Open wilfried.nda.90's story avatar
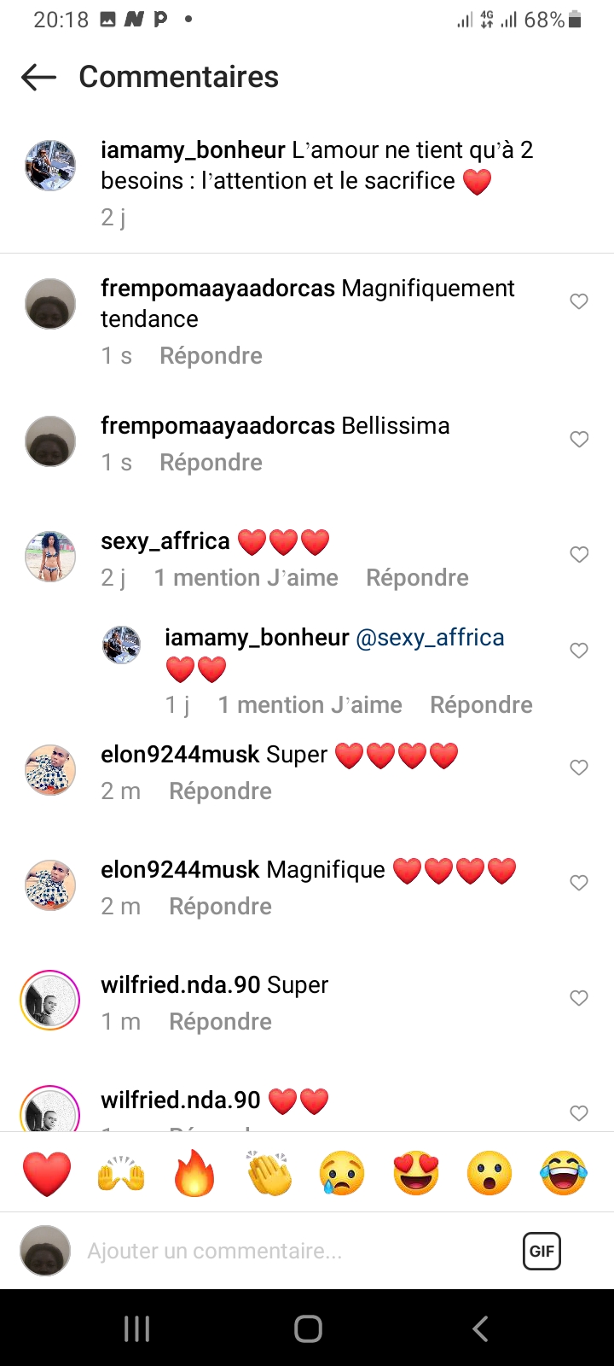 click(49, 1000)
